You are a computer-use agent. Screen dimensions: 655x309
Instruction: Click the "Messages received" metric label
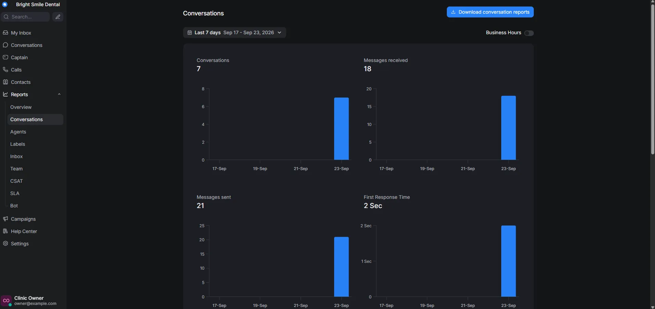386,60
